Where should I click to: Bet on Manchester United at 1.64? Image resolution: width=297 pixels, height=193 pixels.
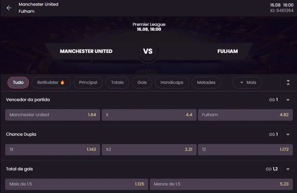(53, 115)
